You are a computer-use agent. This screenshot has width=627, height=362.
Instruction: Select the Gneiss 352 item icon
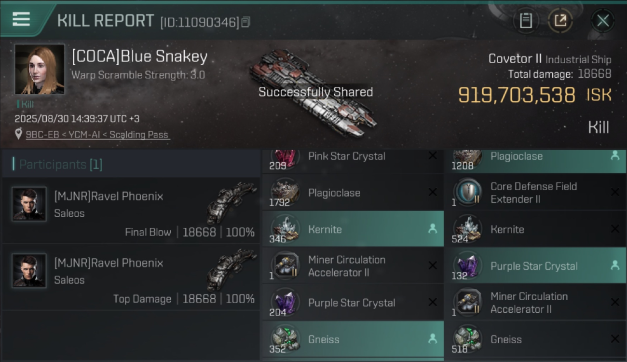click(285, 339)
